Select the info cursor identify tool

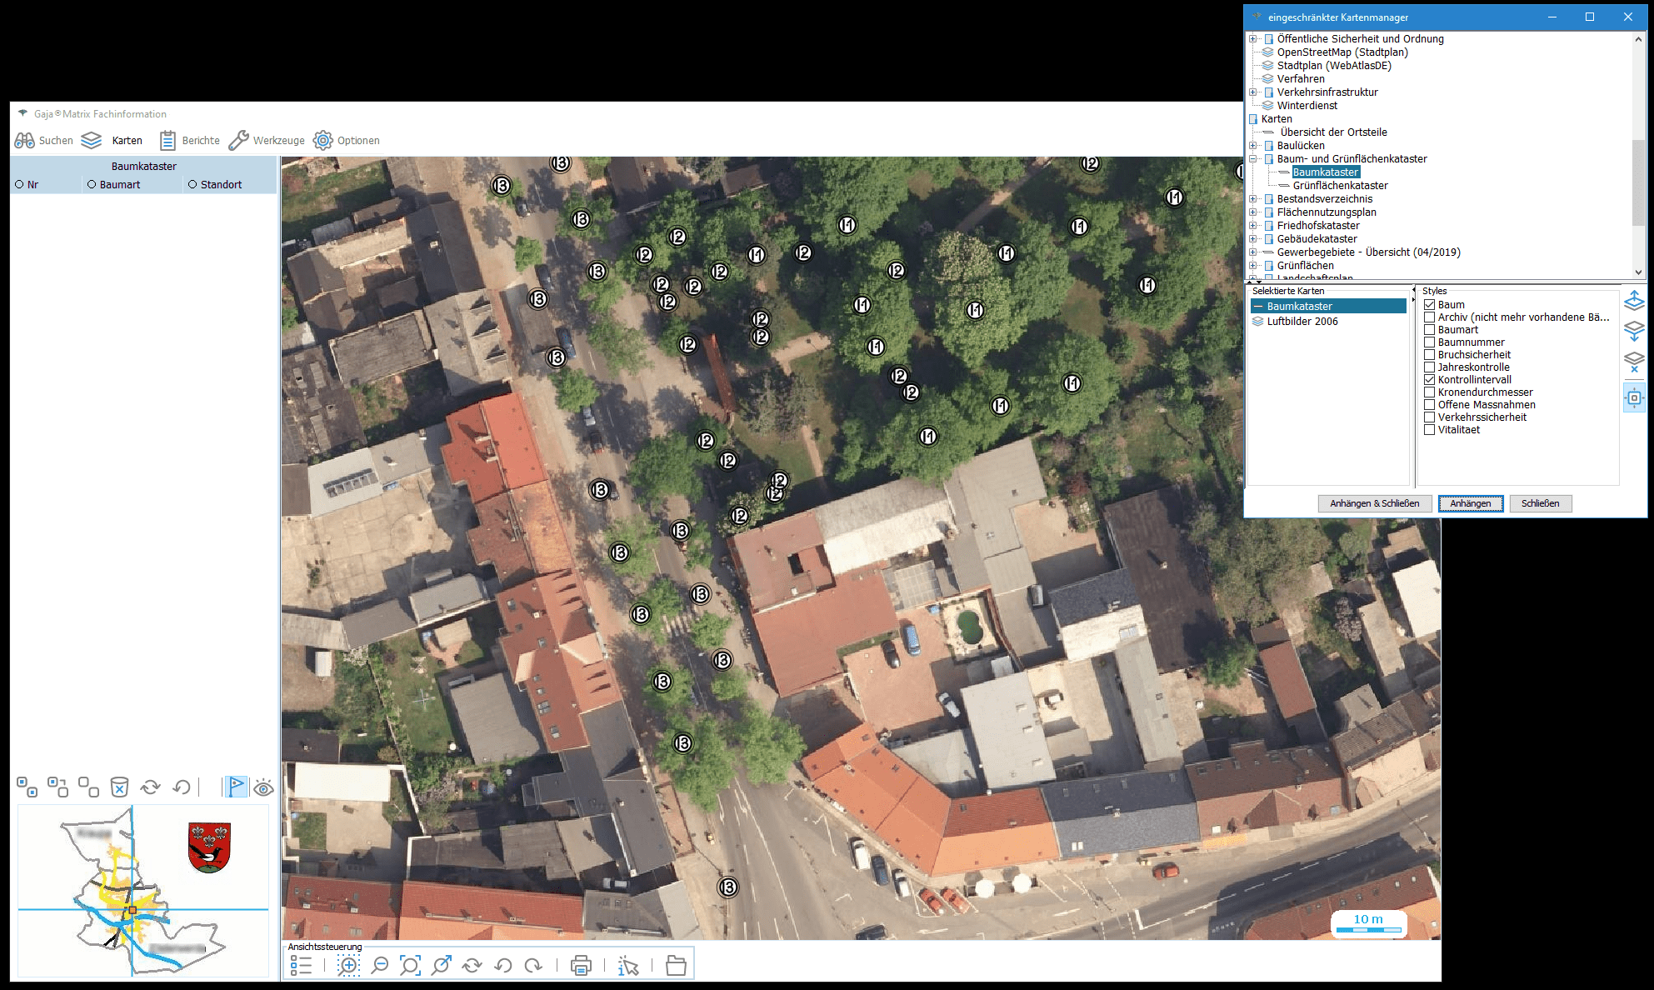click(x=628, y=965)
